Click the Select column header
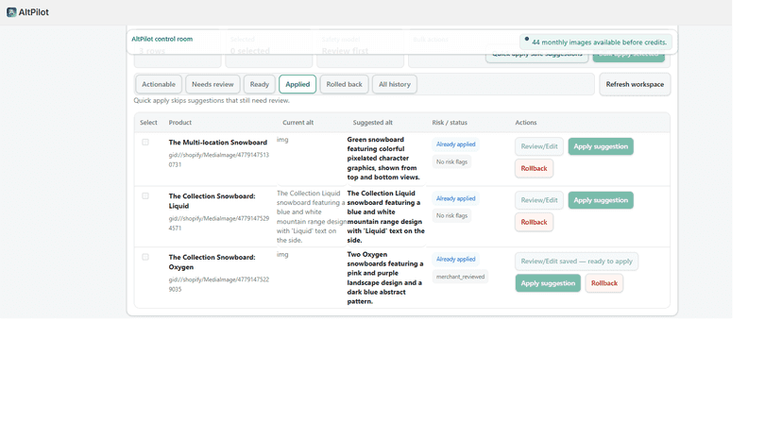The image size is (782, 440). coord(148,123)
